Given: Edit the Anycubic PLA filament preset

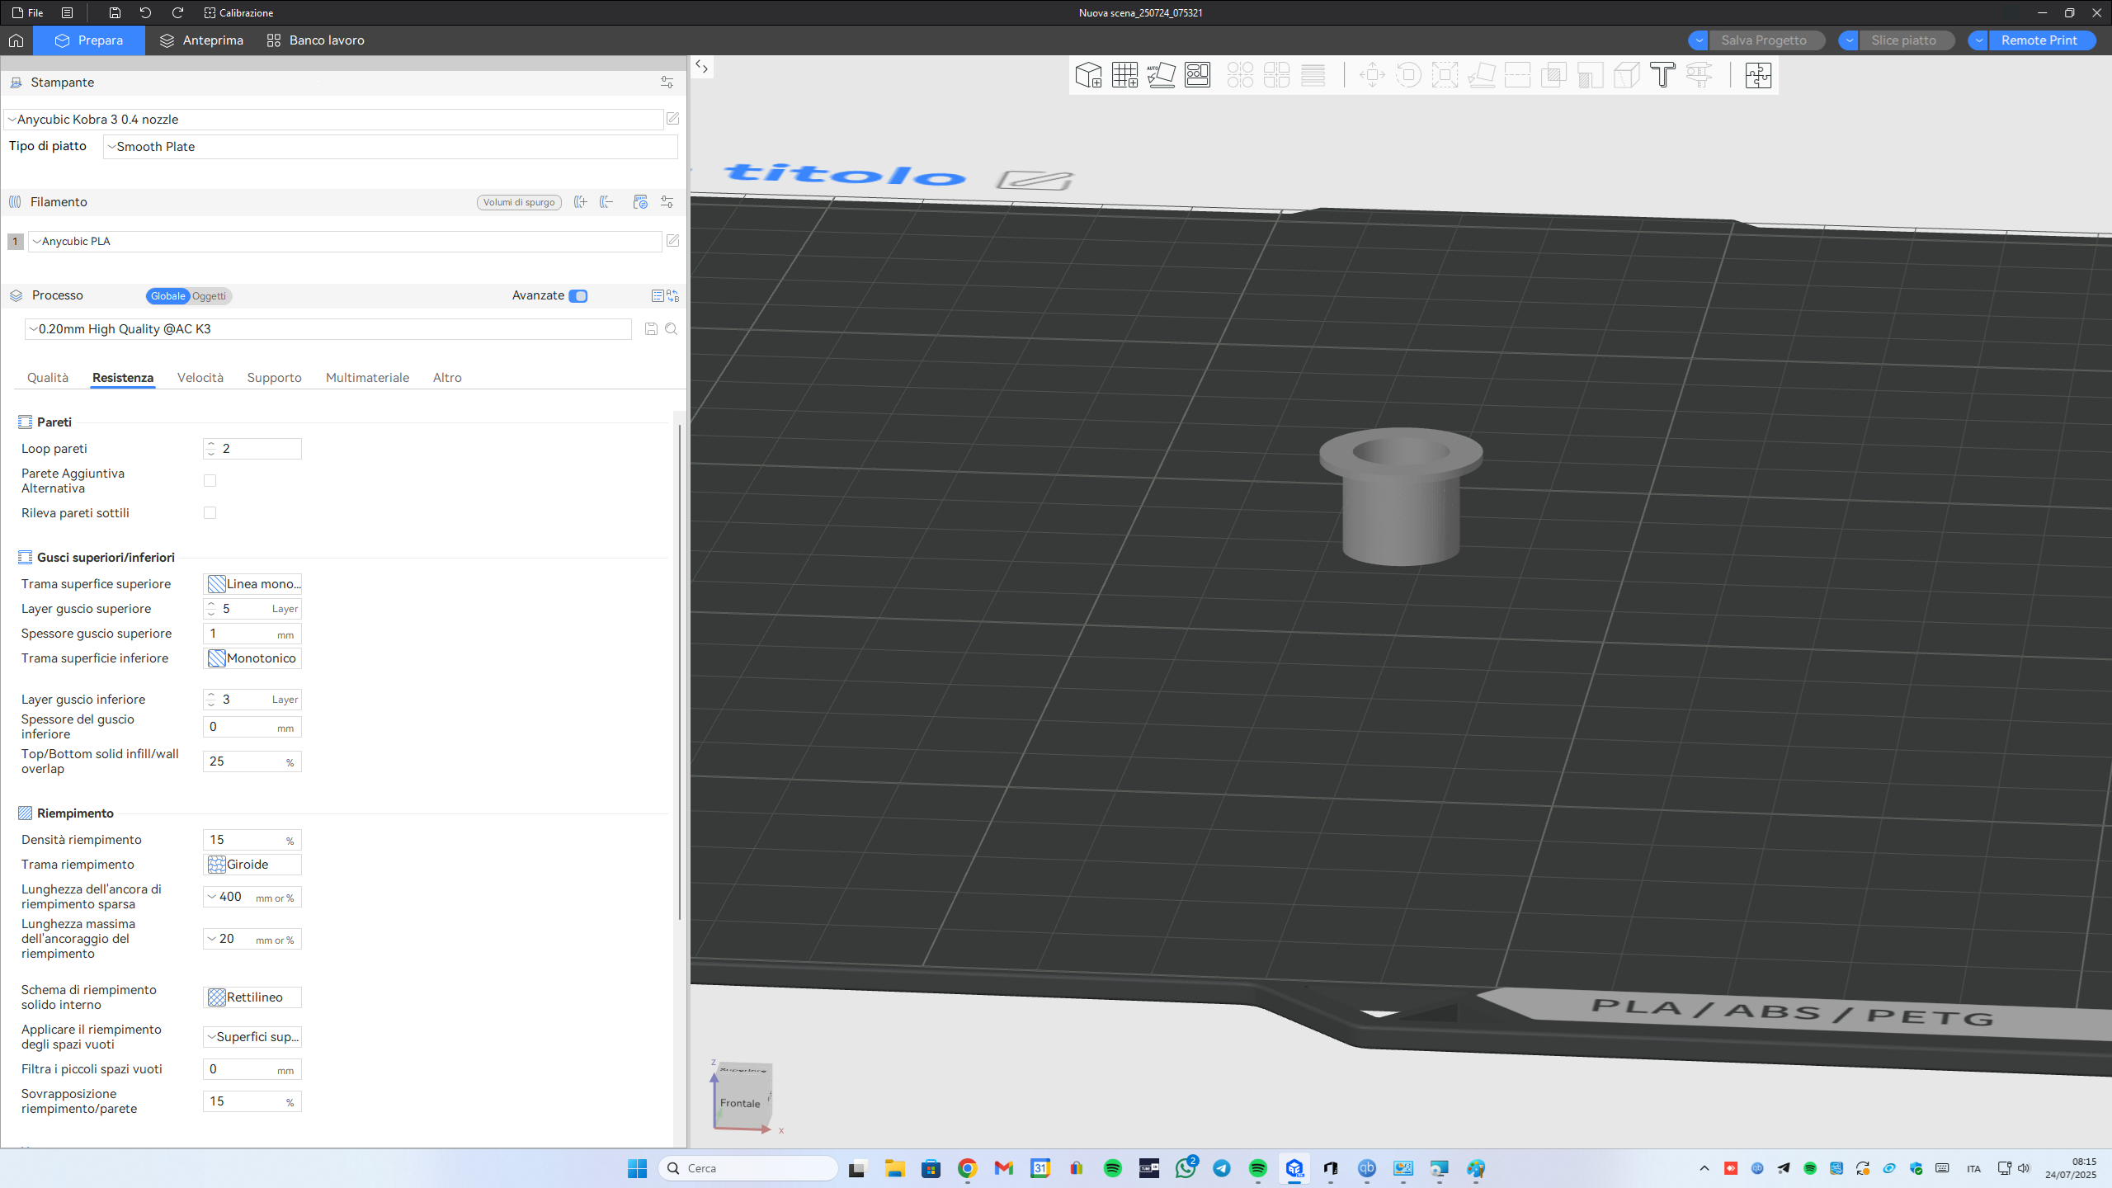Looking at the screenshot, I should pos(673,241).
